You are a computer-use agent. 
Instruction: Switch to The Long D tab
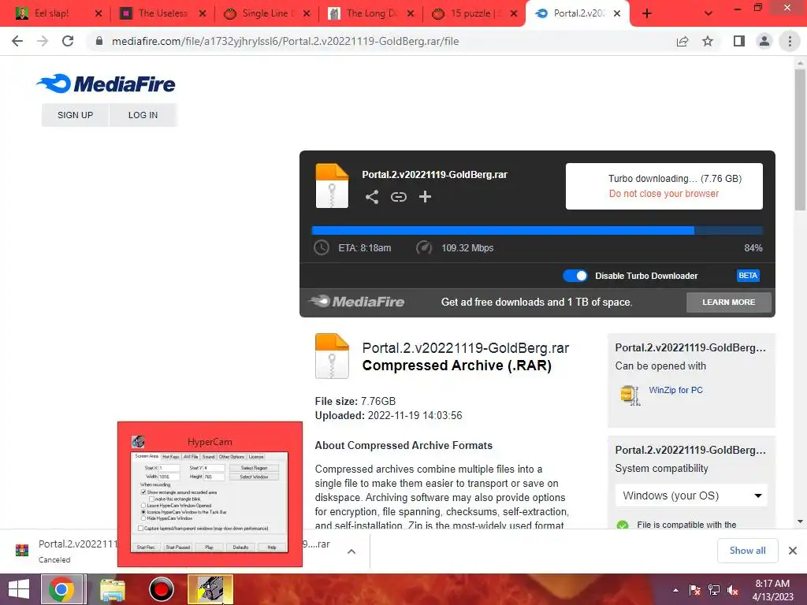(370, 13)
